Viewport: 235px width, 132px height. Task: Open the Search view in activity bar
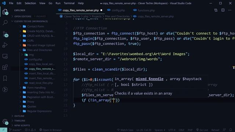coord(5,23)
